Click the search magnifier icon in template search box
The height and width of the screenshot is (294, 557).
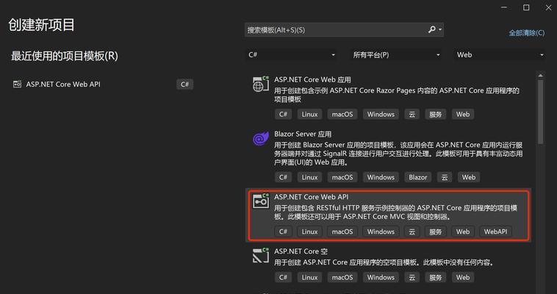[431, 29]
